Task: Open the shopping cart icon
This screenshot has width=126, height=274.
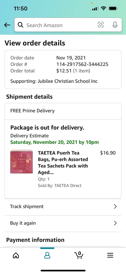Action: click(79, 255)
